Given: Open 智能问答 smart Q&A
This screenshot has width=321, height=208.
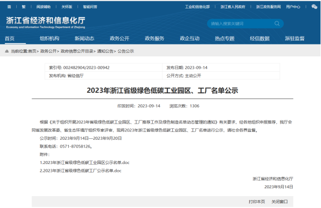Looking at the screenshot, I should point(90,7).
